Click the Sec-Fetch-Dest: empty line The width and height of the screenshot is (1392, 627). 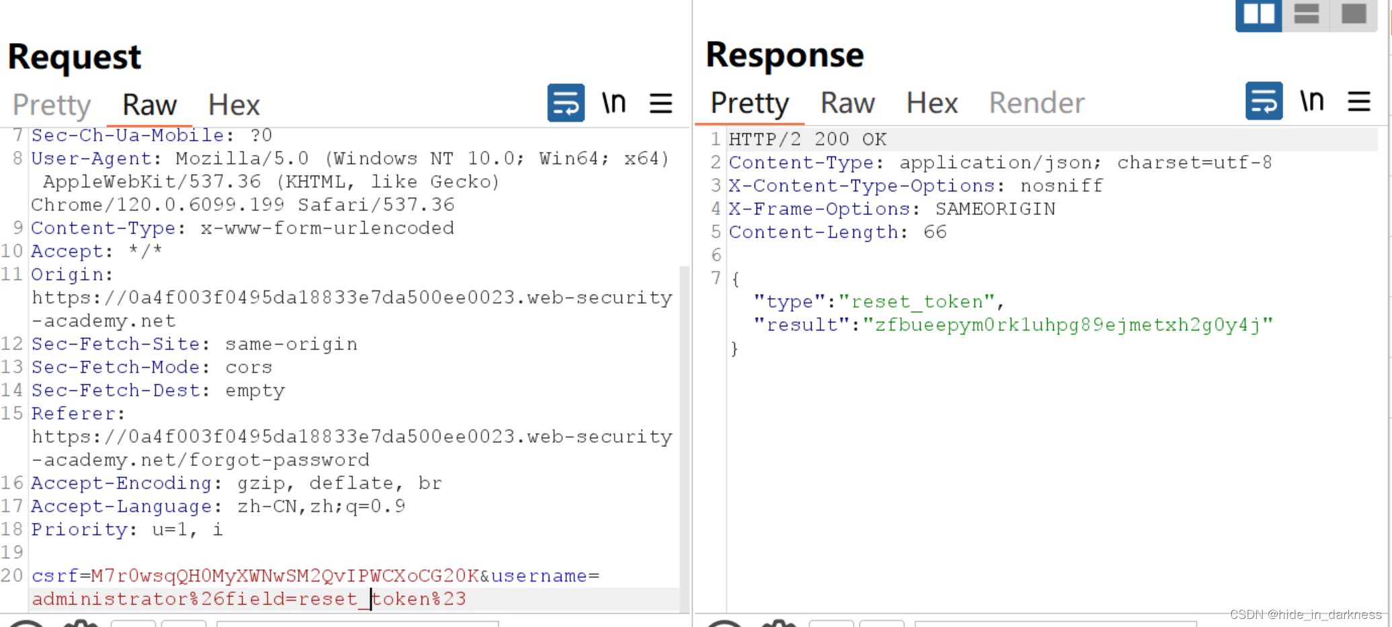(158, 390)
